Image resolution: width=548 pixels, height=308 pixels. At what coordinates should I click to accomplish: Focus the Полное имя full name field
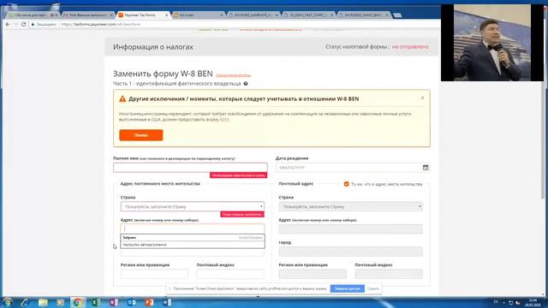pyautogui.click(x=190, y=168)
